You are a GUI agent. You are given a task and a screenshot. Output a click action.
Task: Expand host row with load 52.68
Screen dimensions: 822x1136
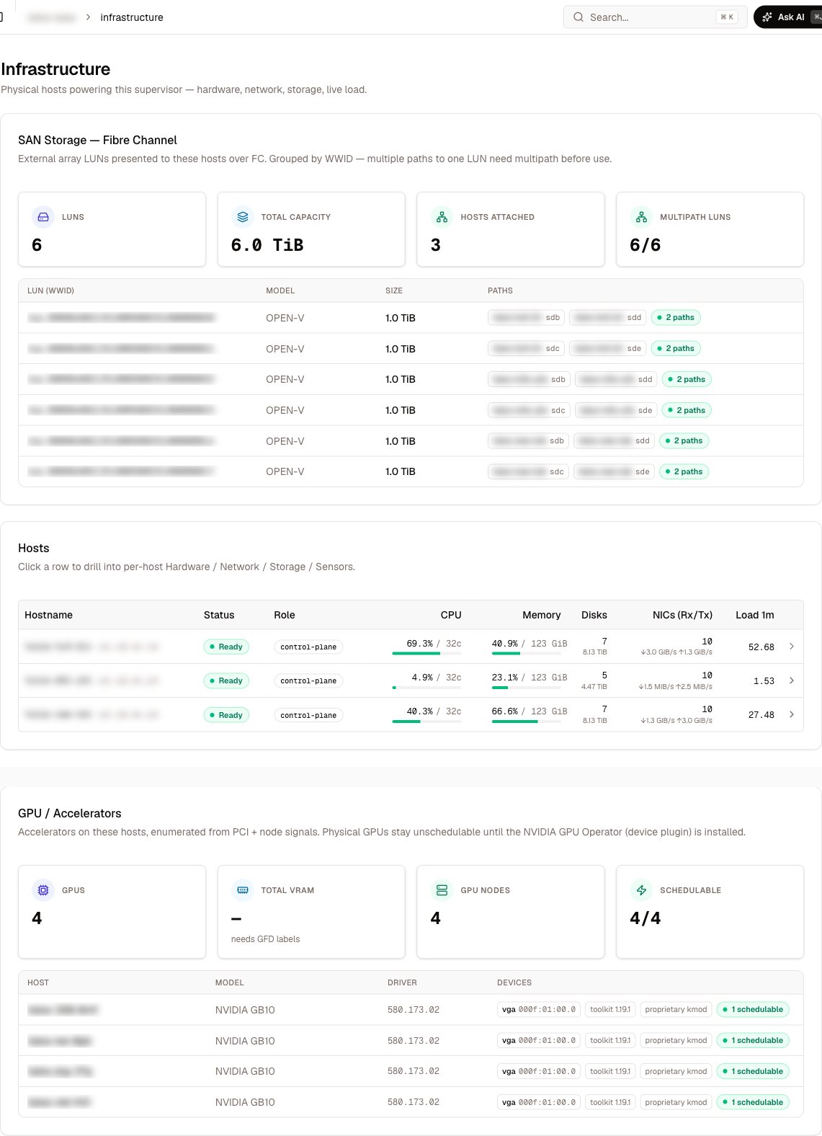coord(792,647)
